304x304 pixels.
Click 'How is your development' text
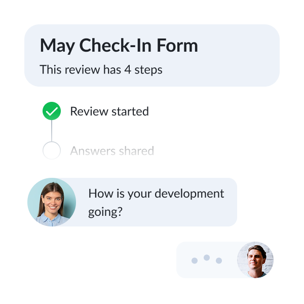(x=156, y=194)
